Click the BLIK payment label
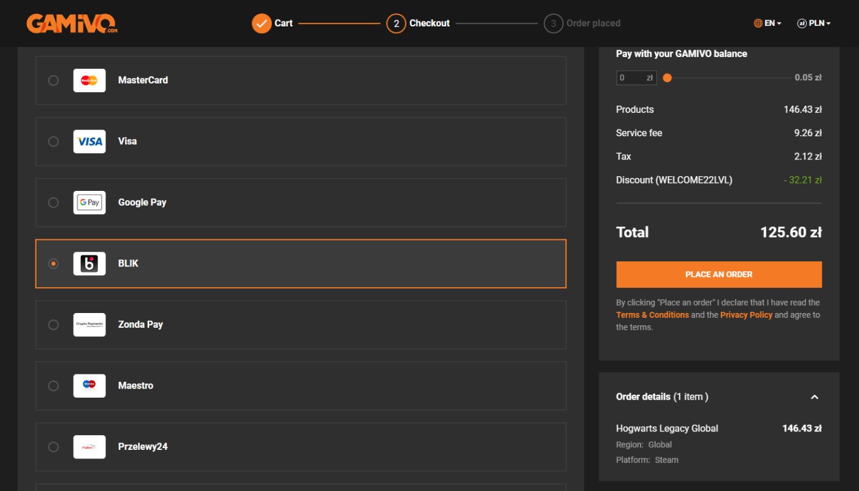The width and height of the screenshot is (859, 491). click(128, 263)
